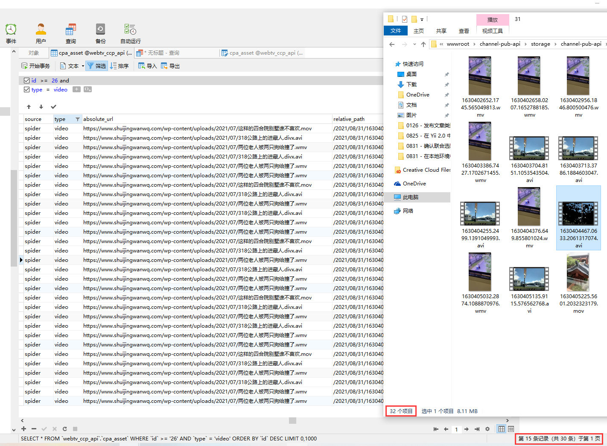The width and height of the screenshot is (607, 446).
Task: Click the Import (导入) button icon
Action: [x=142, y=66]
